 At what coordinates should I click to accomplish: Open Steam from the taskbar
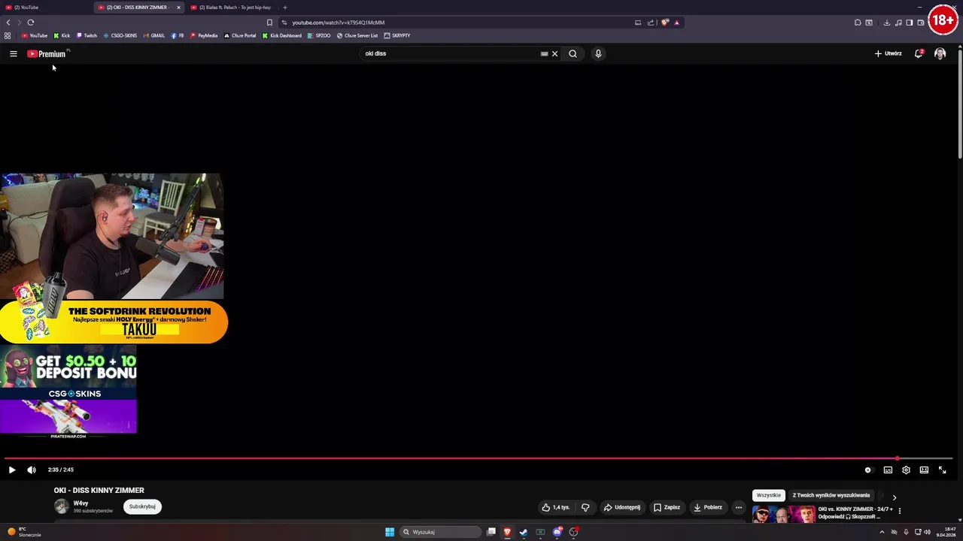click(x=524, y=532)
